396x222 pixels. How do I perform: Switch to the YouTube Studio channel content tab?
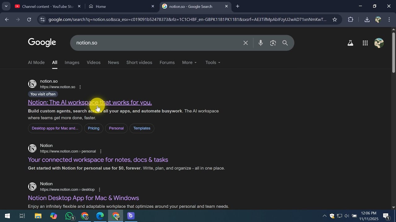coord(48,6)
